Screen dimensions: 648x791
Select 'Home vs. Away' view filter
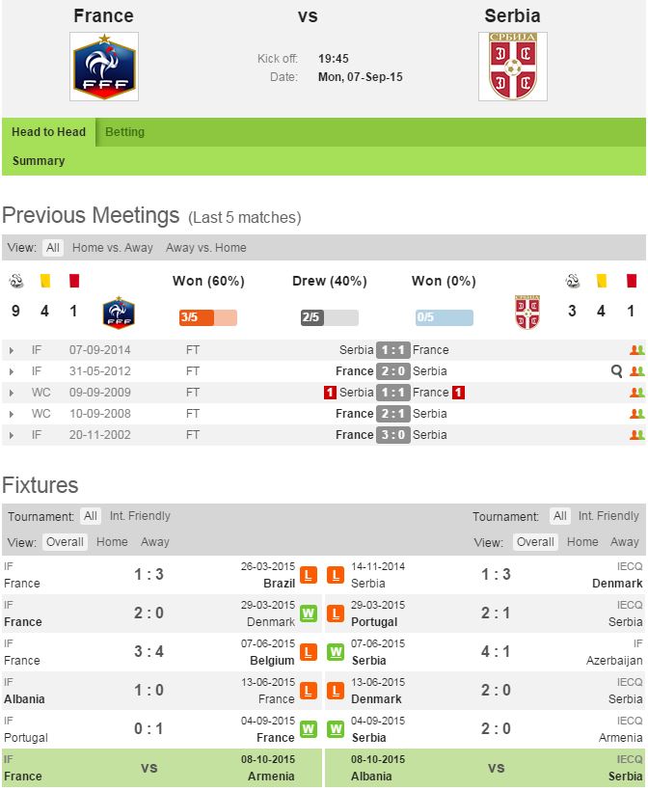click(112, 248)
